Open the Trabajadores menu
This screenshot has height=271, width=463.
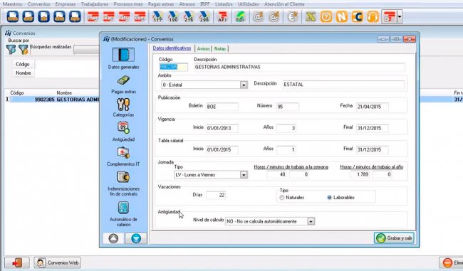95,4
